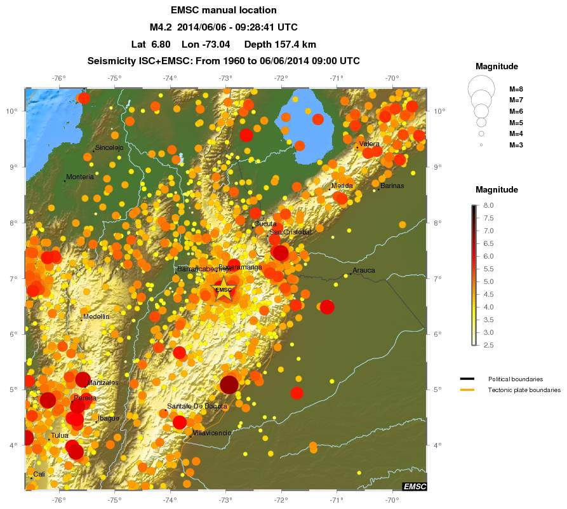Click the Arauca city label
Viewport: 567px width, 509px height.
(363, 270)
